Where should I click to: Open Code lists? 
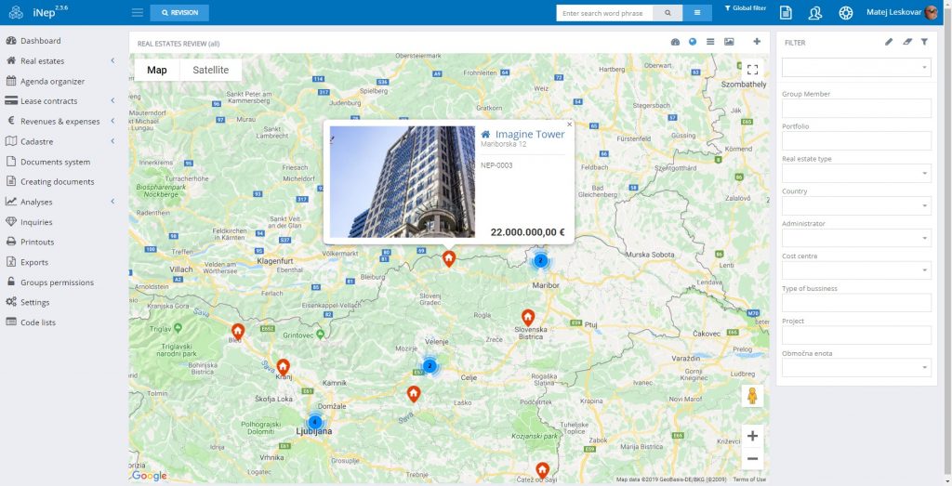pyautogui.click(x=31, y=322)
